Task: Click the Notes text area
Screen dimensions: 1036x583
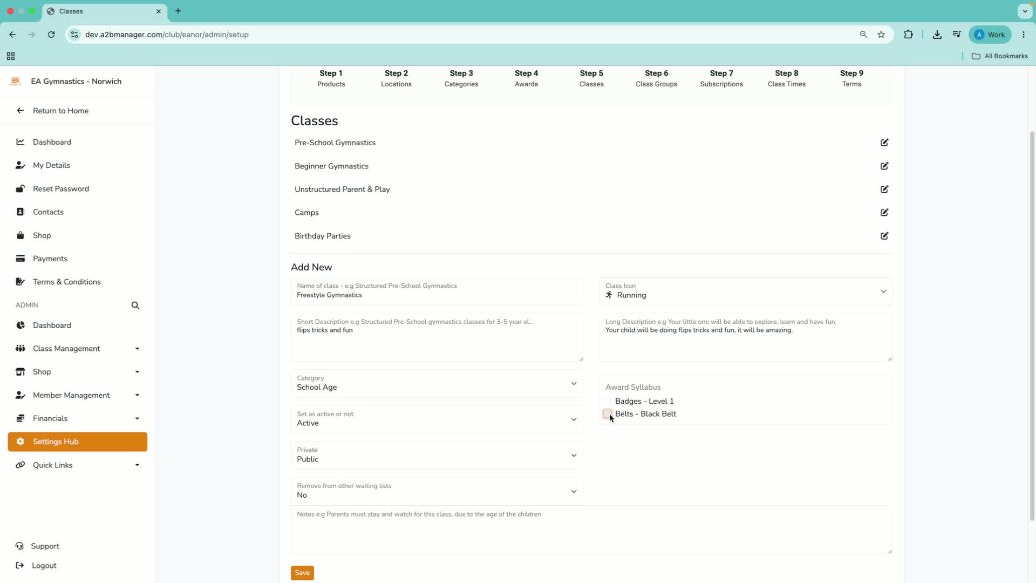Action: pos(591,530)
